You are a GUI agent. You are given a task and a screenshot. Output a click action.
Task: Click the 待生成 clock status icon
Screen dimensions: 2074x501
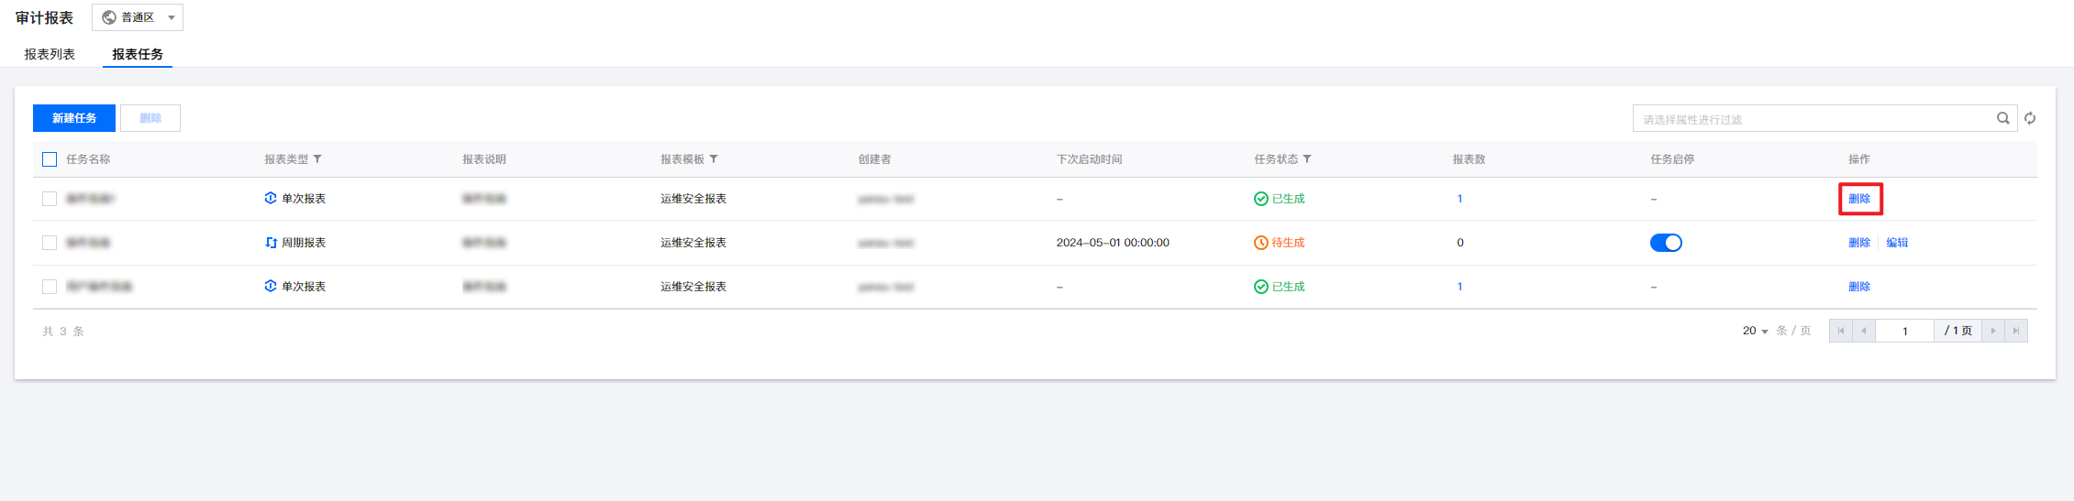1261,243
